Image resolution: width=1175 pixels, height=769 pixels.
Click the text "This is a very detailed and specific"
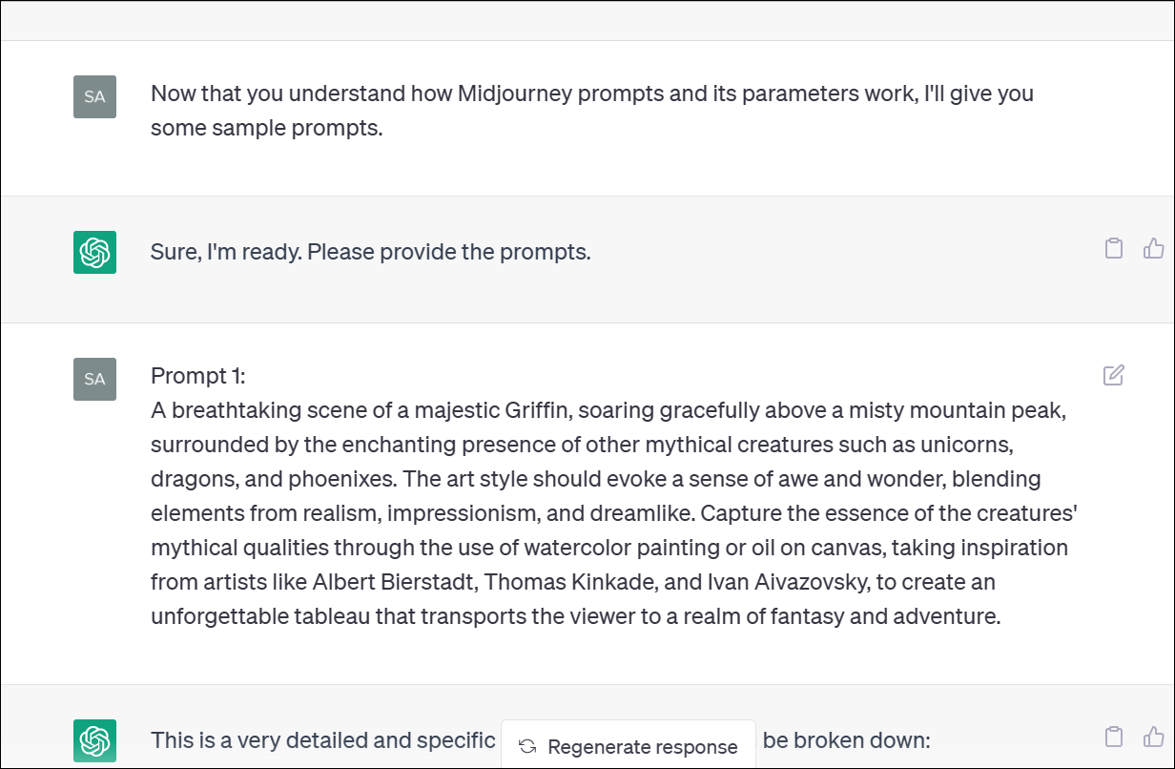click(323, 740)
